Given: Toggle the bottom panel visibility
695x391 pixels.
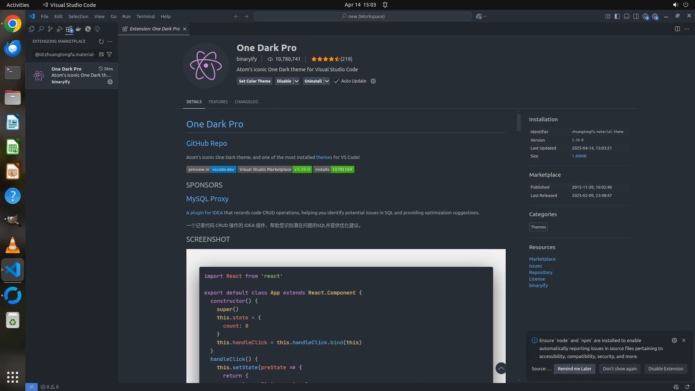Looking at the screenshot, I should 627,16.
